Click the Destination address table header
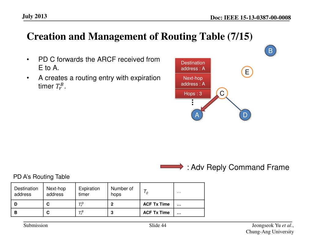The height and width of the screenshot is (235, 313). point(27,191)
